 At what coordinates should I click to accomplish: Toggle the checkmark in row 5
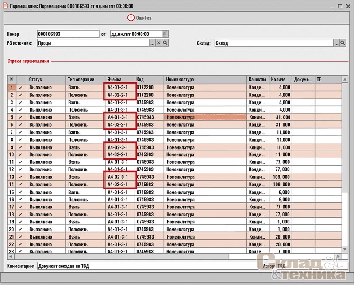(20, 117)
